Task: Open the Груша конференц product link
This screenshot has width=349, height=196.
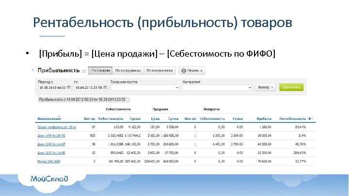Action: coord(57,127)
